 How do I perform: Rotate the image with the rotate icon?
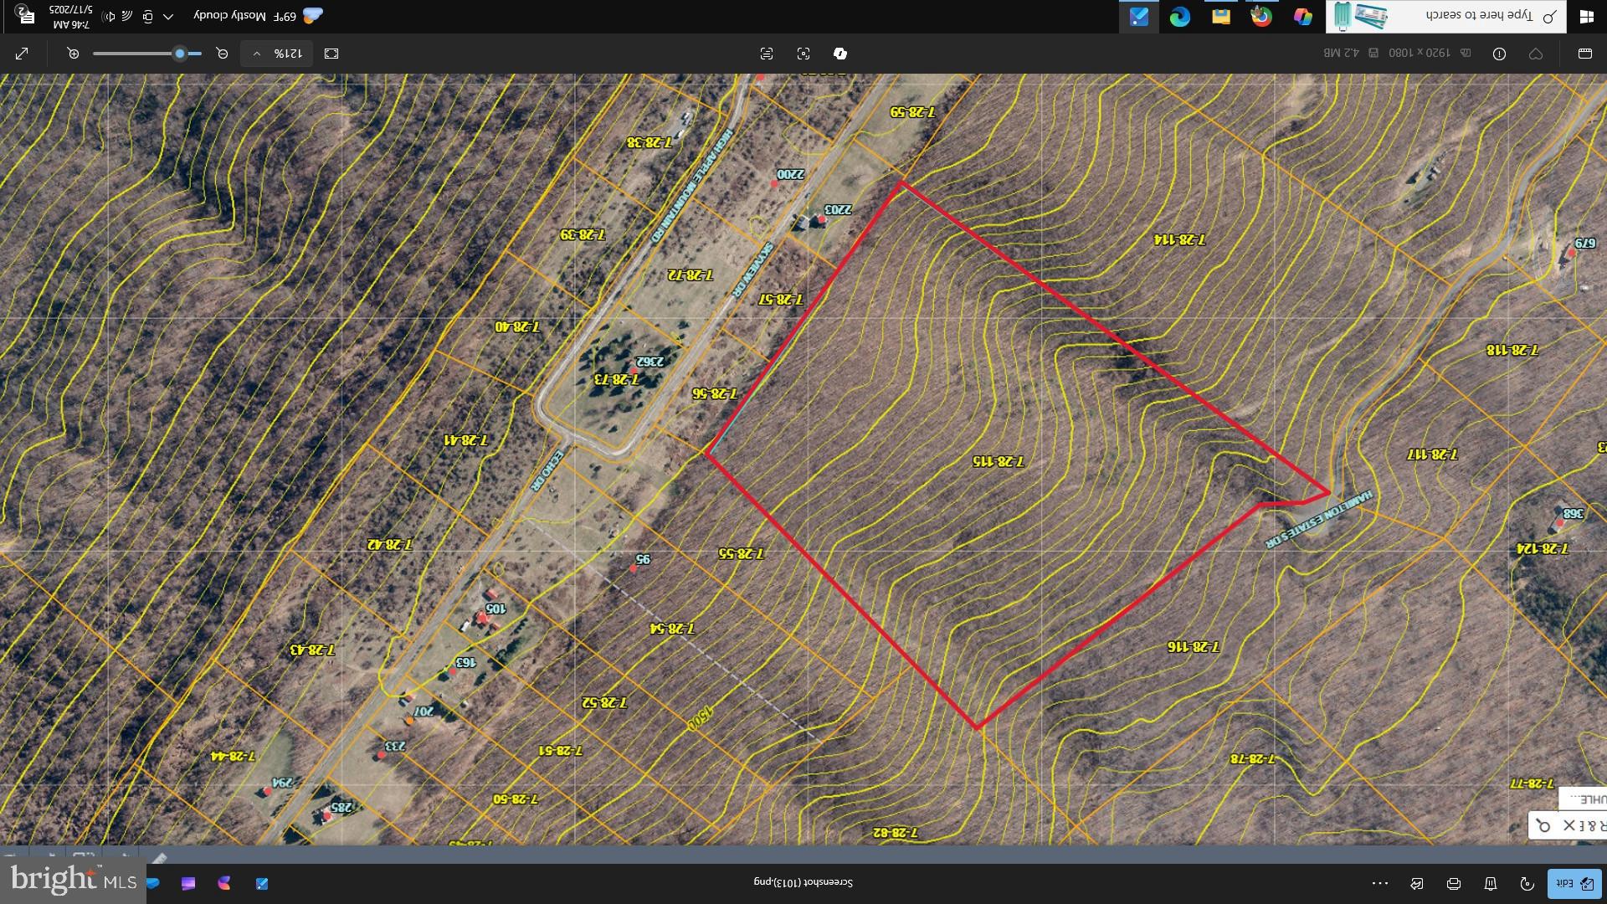click(x=1527, y=884)
